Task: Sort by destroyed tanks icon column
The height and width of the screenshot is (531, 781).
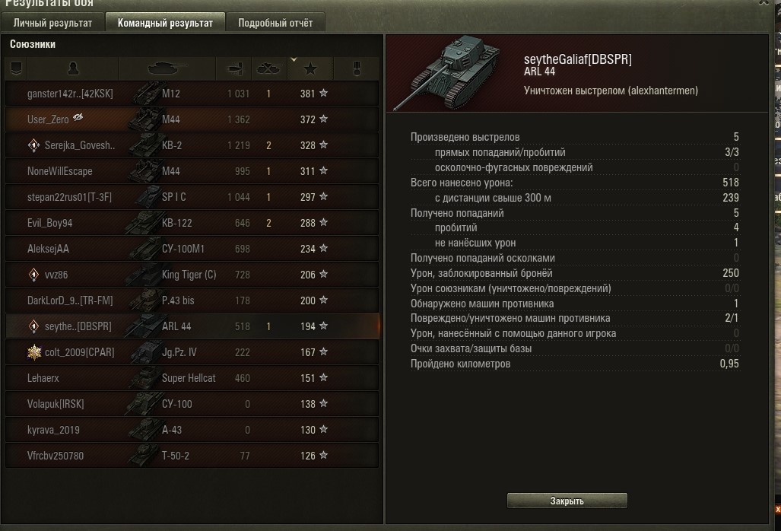Action: [x=269, y=68]
